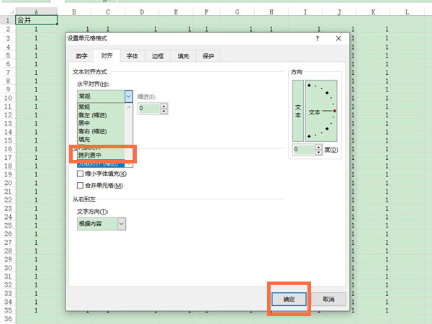Toggle the 水平对齐 dropdown arrow

tap(128, 96)
